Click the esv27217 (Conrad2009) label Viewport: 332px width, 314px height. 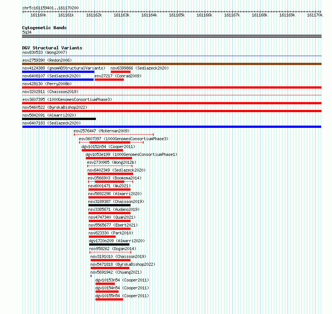[x=118, y=76]
